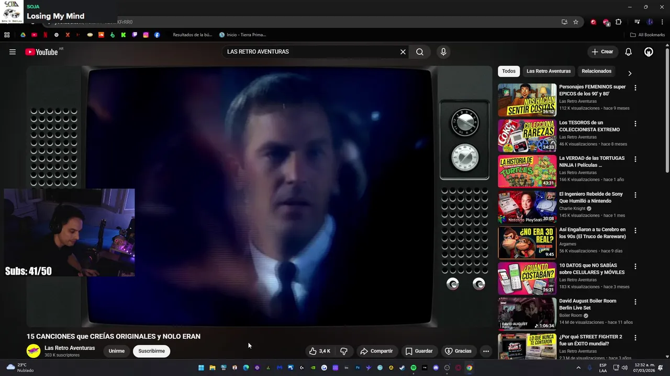Click the YouTube page vertical scrollbar
The height and width of the screenshot is (376, 670).
[x=667, y=111]
